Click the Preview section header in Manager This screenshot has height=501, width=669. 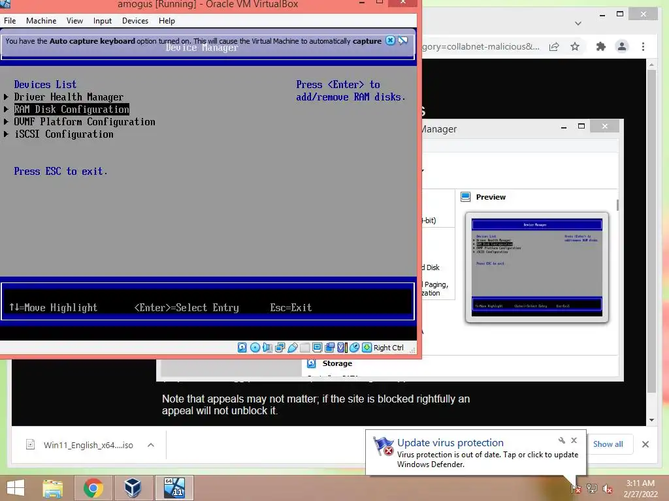[x=491, y=197]
